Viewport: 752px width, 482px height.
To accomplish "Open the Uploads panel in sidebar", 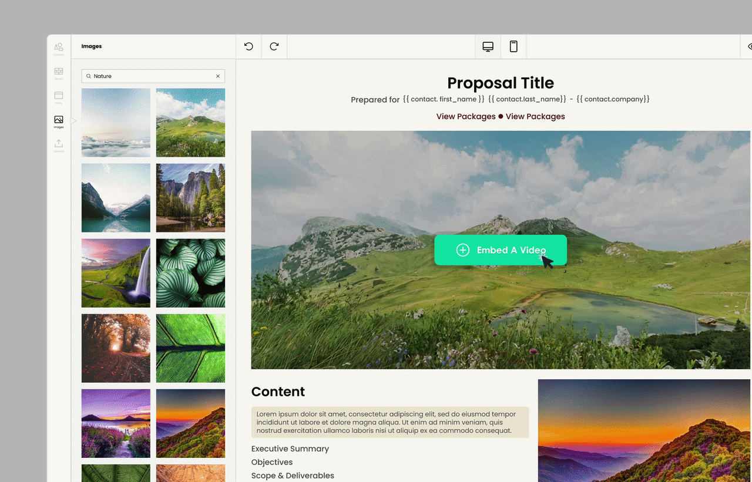I will (x=59, y=146).
